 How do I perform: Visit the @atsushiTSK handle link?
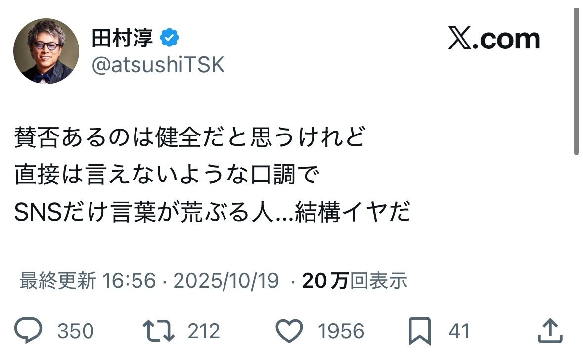pyautogui.click(x=158, y=65)
